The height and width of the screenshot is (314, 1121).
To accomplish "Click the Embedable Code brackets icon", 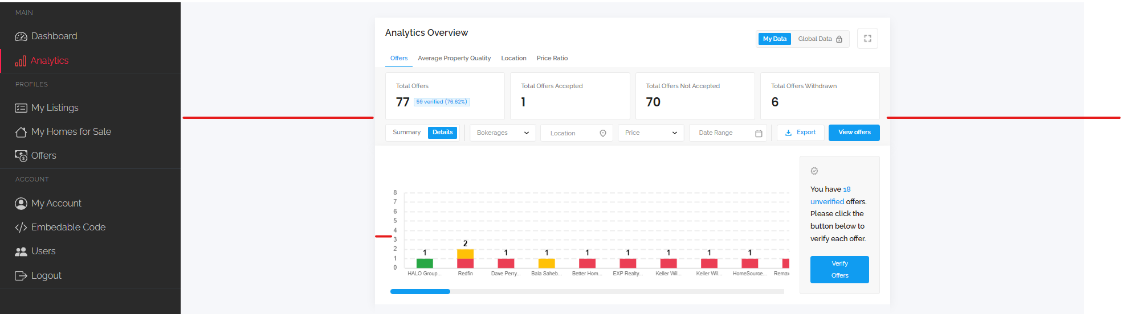I will point(21,228).
